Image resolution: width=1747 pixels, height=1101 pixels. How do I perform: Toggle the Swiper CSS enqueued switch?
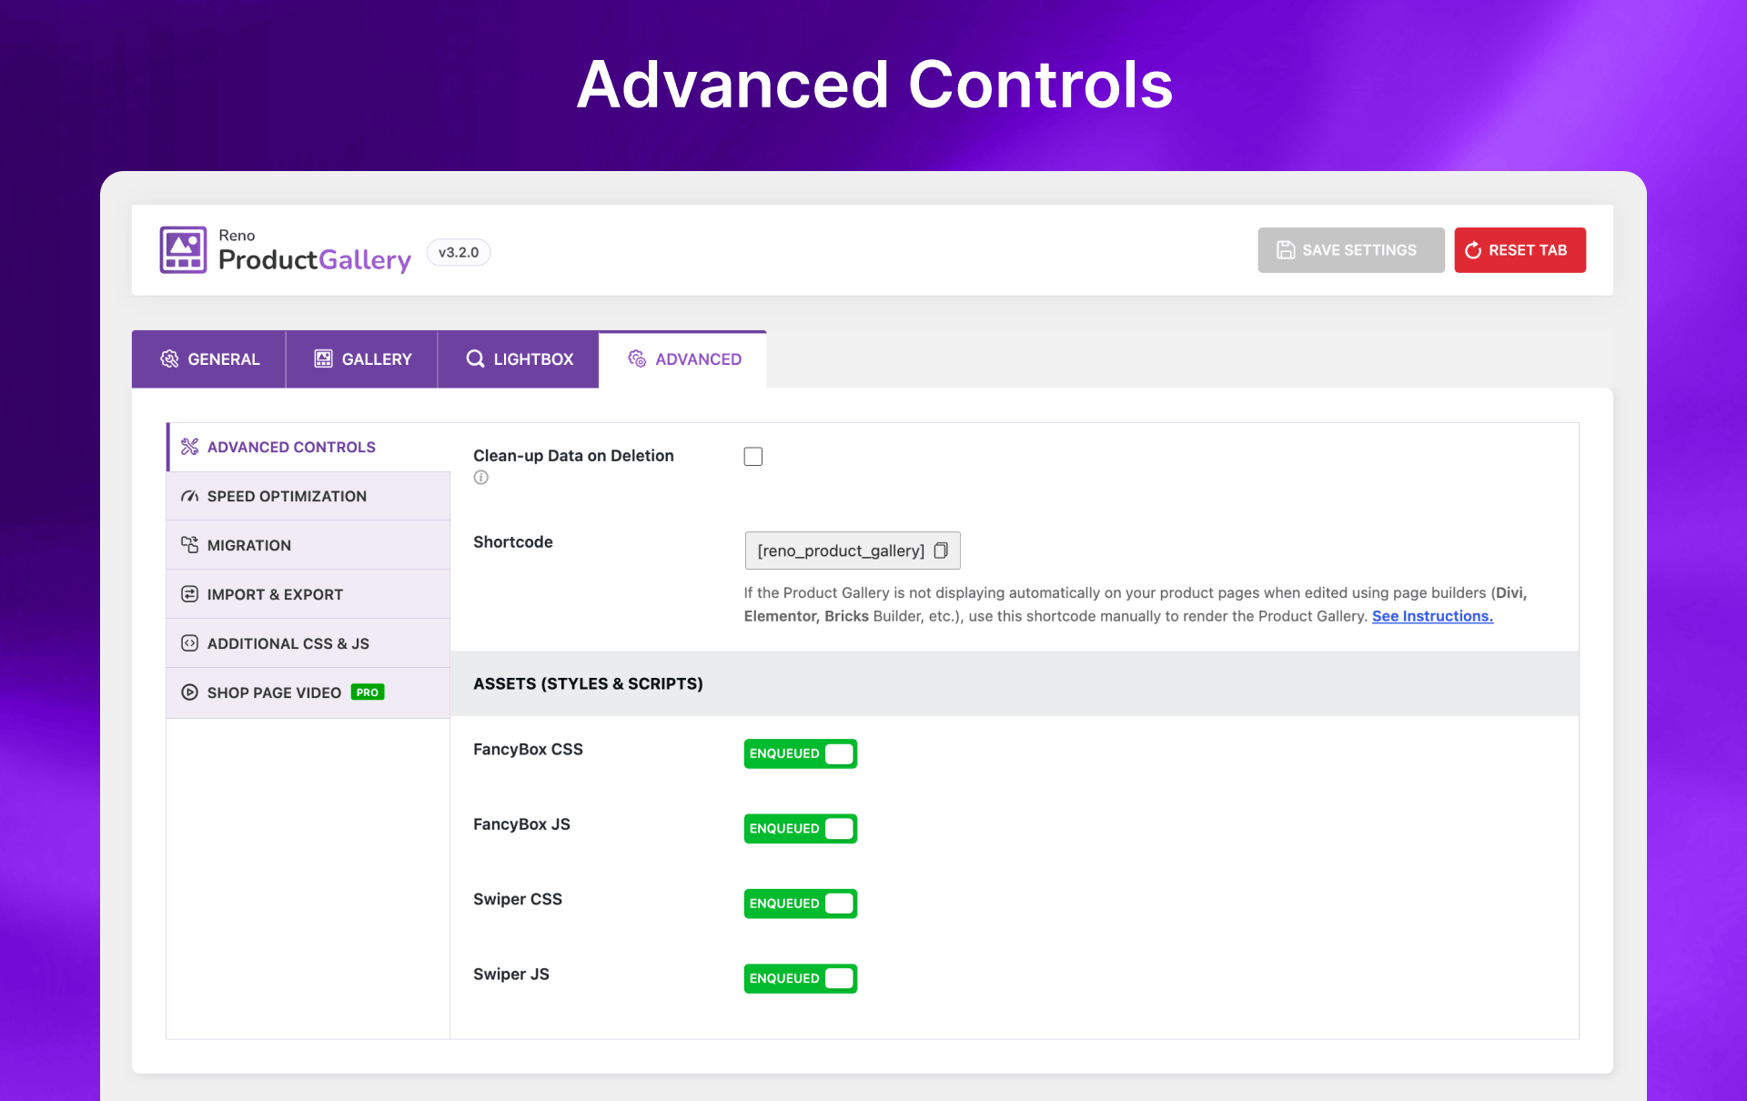coord(801,904)
